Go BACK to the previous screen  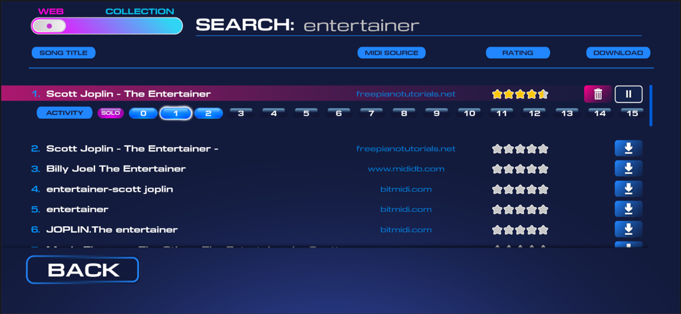click(83, 270)
